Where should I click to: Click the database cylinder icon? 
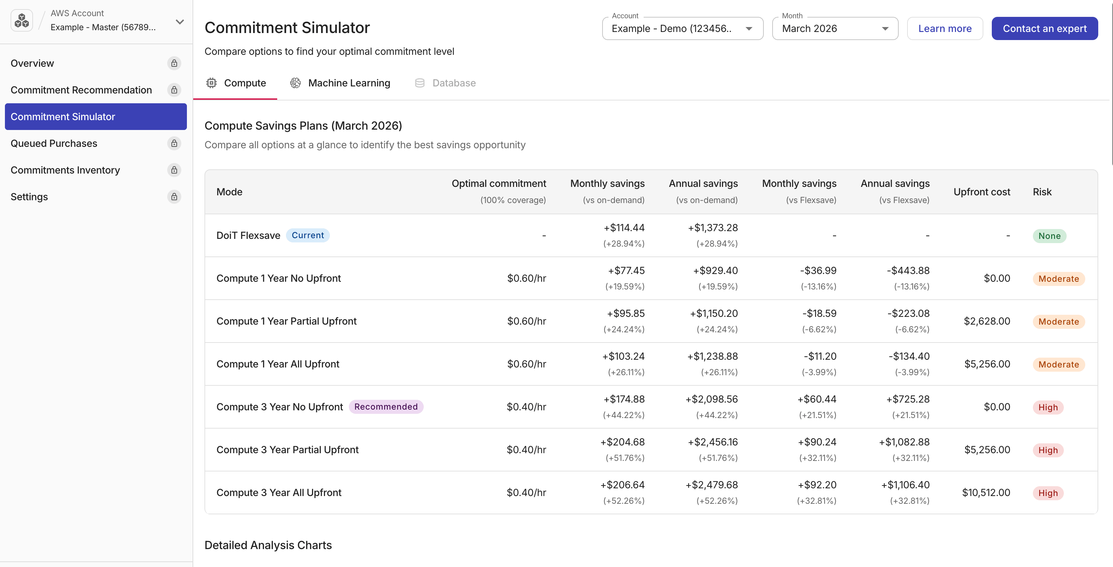tap(419, 83)
